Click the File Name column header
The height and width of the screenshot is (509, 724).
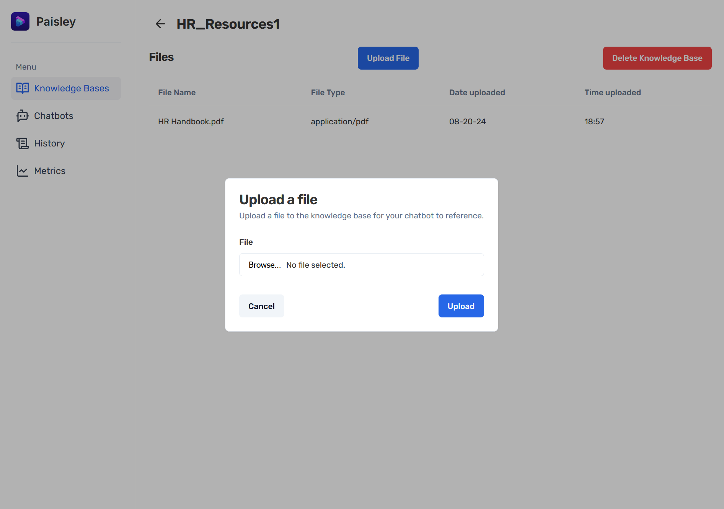coord(177,93)
